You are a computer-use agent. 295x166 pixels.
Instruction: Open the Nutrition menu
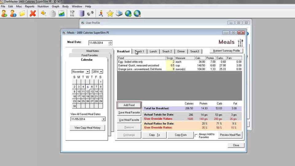point(43,6)
